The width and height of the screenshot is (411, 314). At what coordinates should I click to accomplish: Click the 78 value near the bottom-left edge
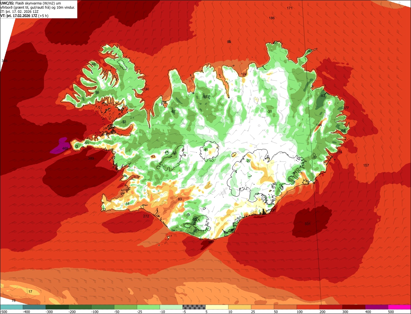click(13, 301)
